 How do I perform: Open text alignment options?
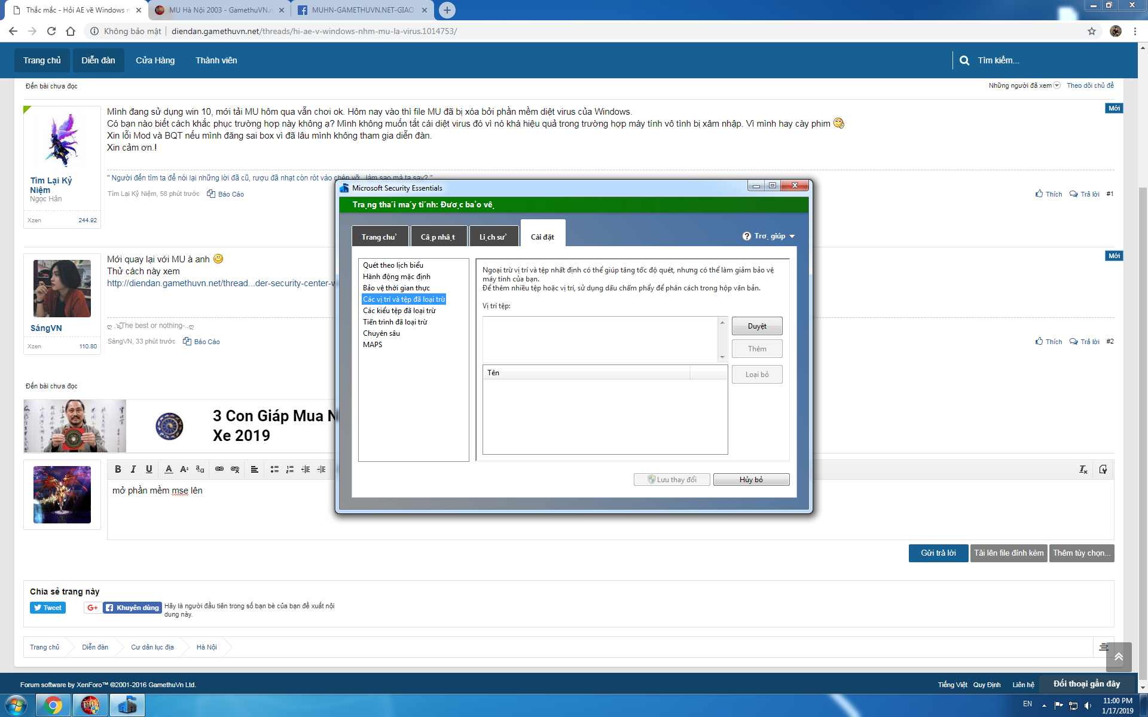click(x=254, y=470)
